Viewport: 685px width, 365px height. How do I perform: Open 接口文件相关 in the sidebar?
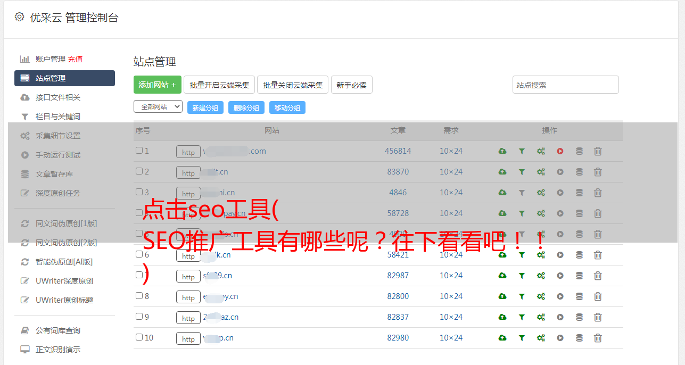coord(58,97)
